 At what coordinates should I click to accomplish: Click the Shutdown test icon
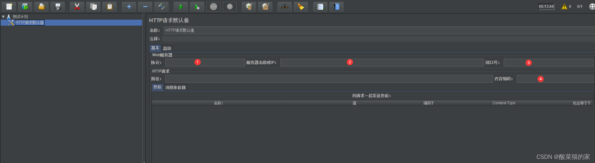[x=229, y=7]
